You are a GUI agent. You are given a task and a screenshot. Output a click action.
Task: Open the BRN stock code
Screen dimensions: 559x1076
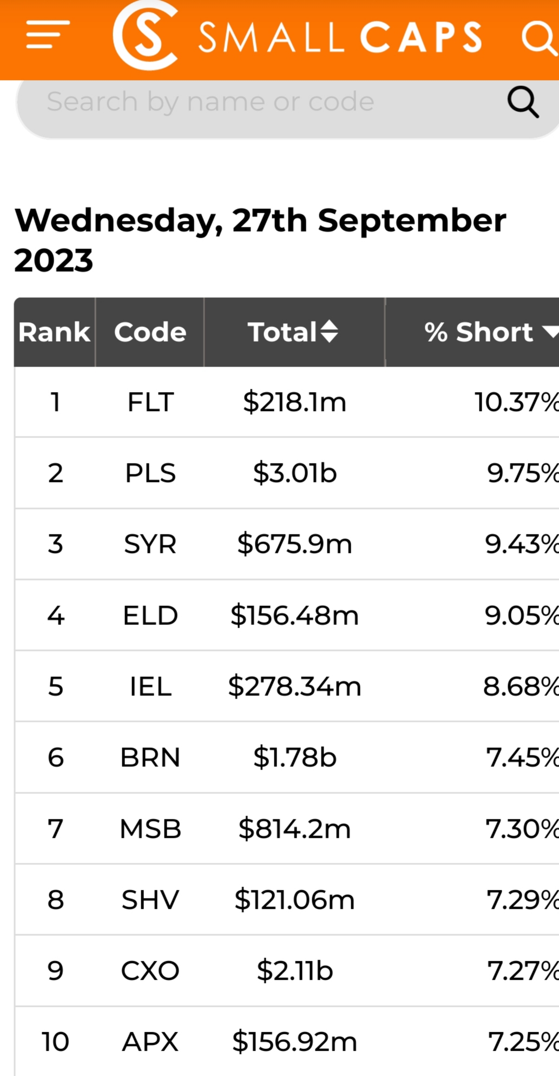point(150,758)
